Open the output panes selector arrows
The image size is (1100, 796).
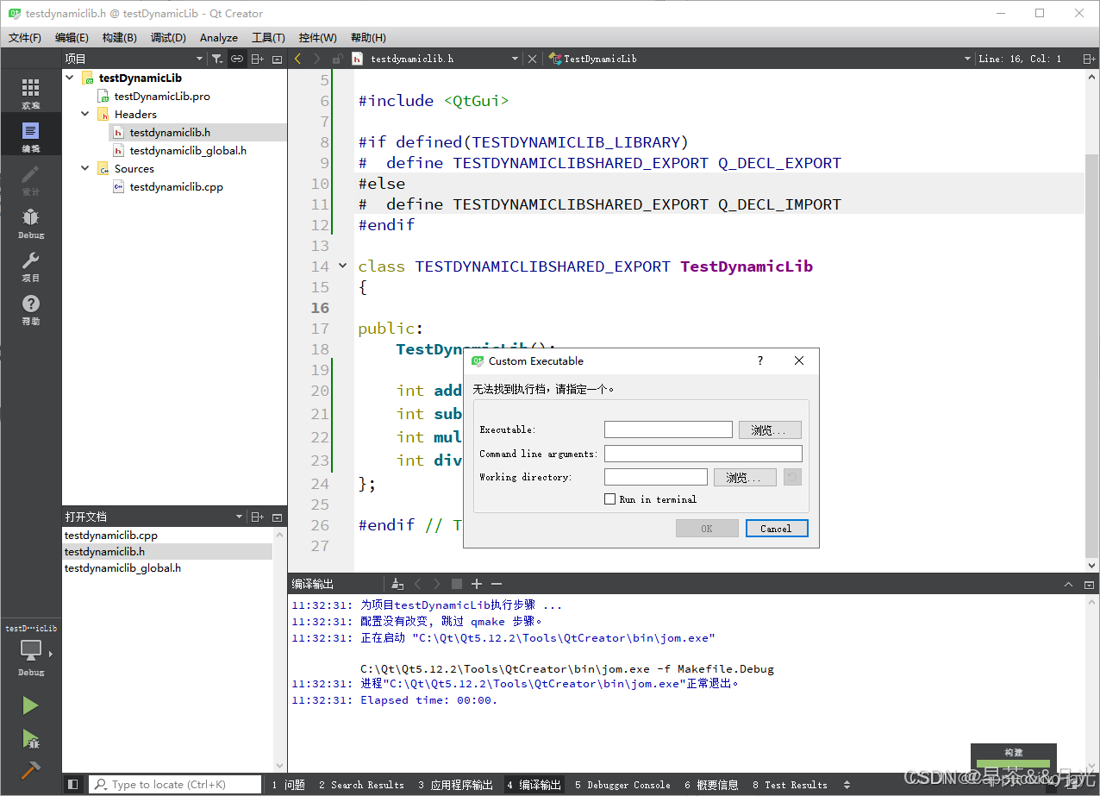[847, 785]
